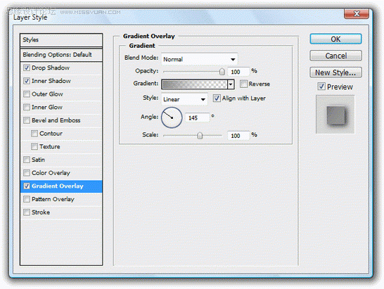The image size is (384, 289).
Task: Click the layer style preview thumbnail
Action: click(335, 115)
